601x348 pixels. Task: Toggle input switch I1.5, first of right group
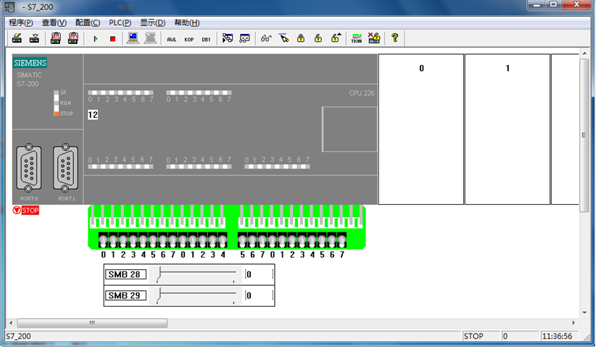pos(242,241)
